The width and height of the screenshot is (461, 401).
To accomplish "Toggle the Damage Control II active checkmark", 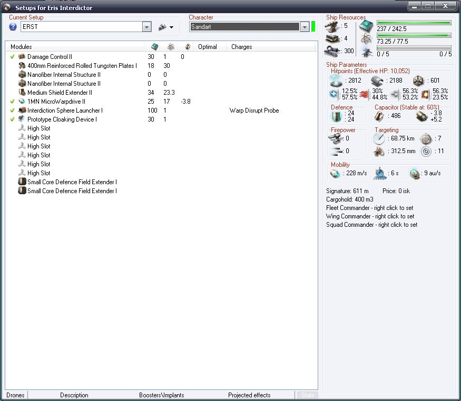I will (12, 57).
